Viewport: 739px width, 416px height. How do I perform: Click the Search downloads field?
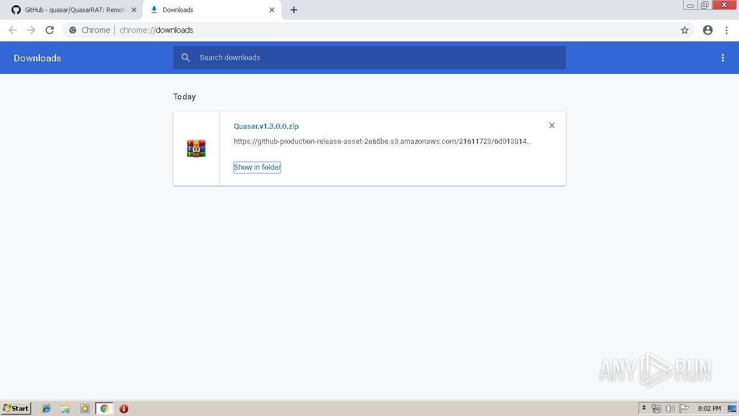tap(369, 58)
